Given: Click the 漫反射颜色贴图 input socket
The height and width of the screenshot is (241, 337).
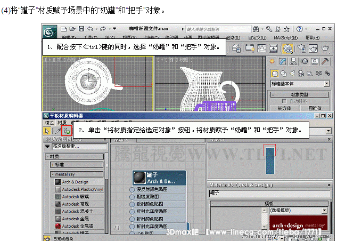Looking at the screenshot, I should (x=132, y=190).
